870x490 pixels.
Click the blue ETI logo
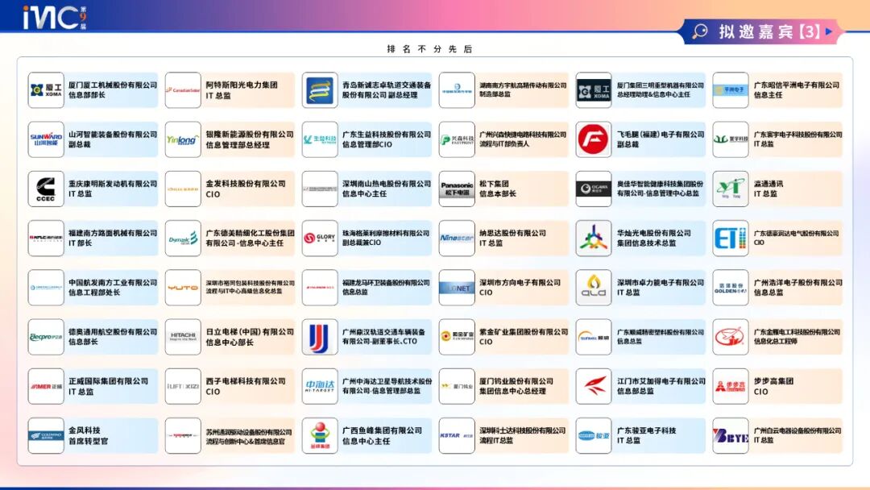tap(730, 238)
